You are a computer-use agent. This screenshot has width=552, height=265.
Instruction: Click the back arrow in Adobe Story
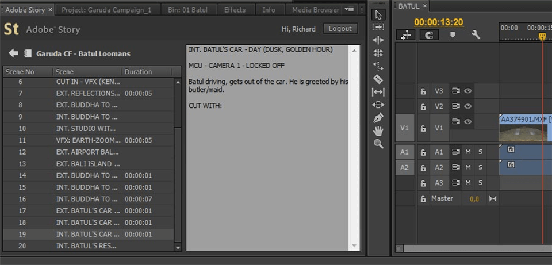13,53
